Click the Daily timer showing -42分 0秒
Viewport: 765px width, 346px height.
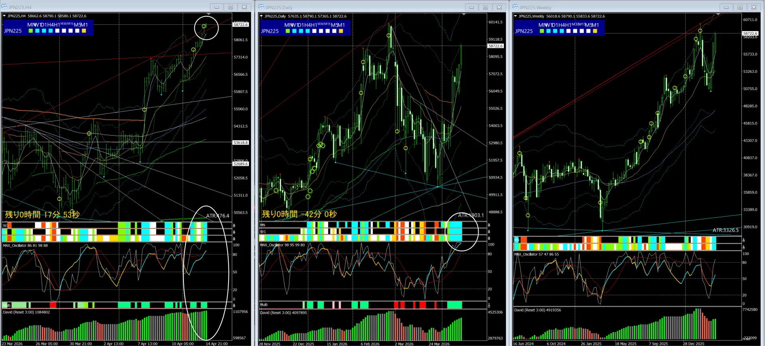299,214
